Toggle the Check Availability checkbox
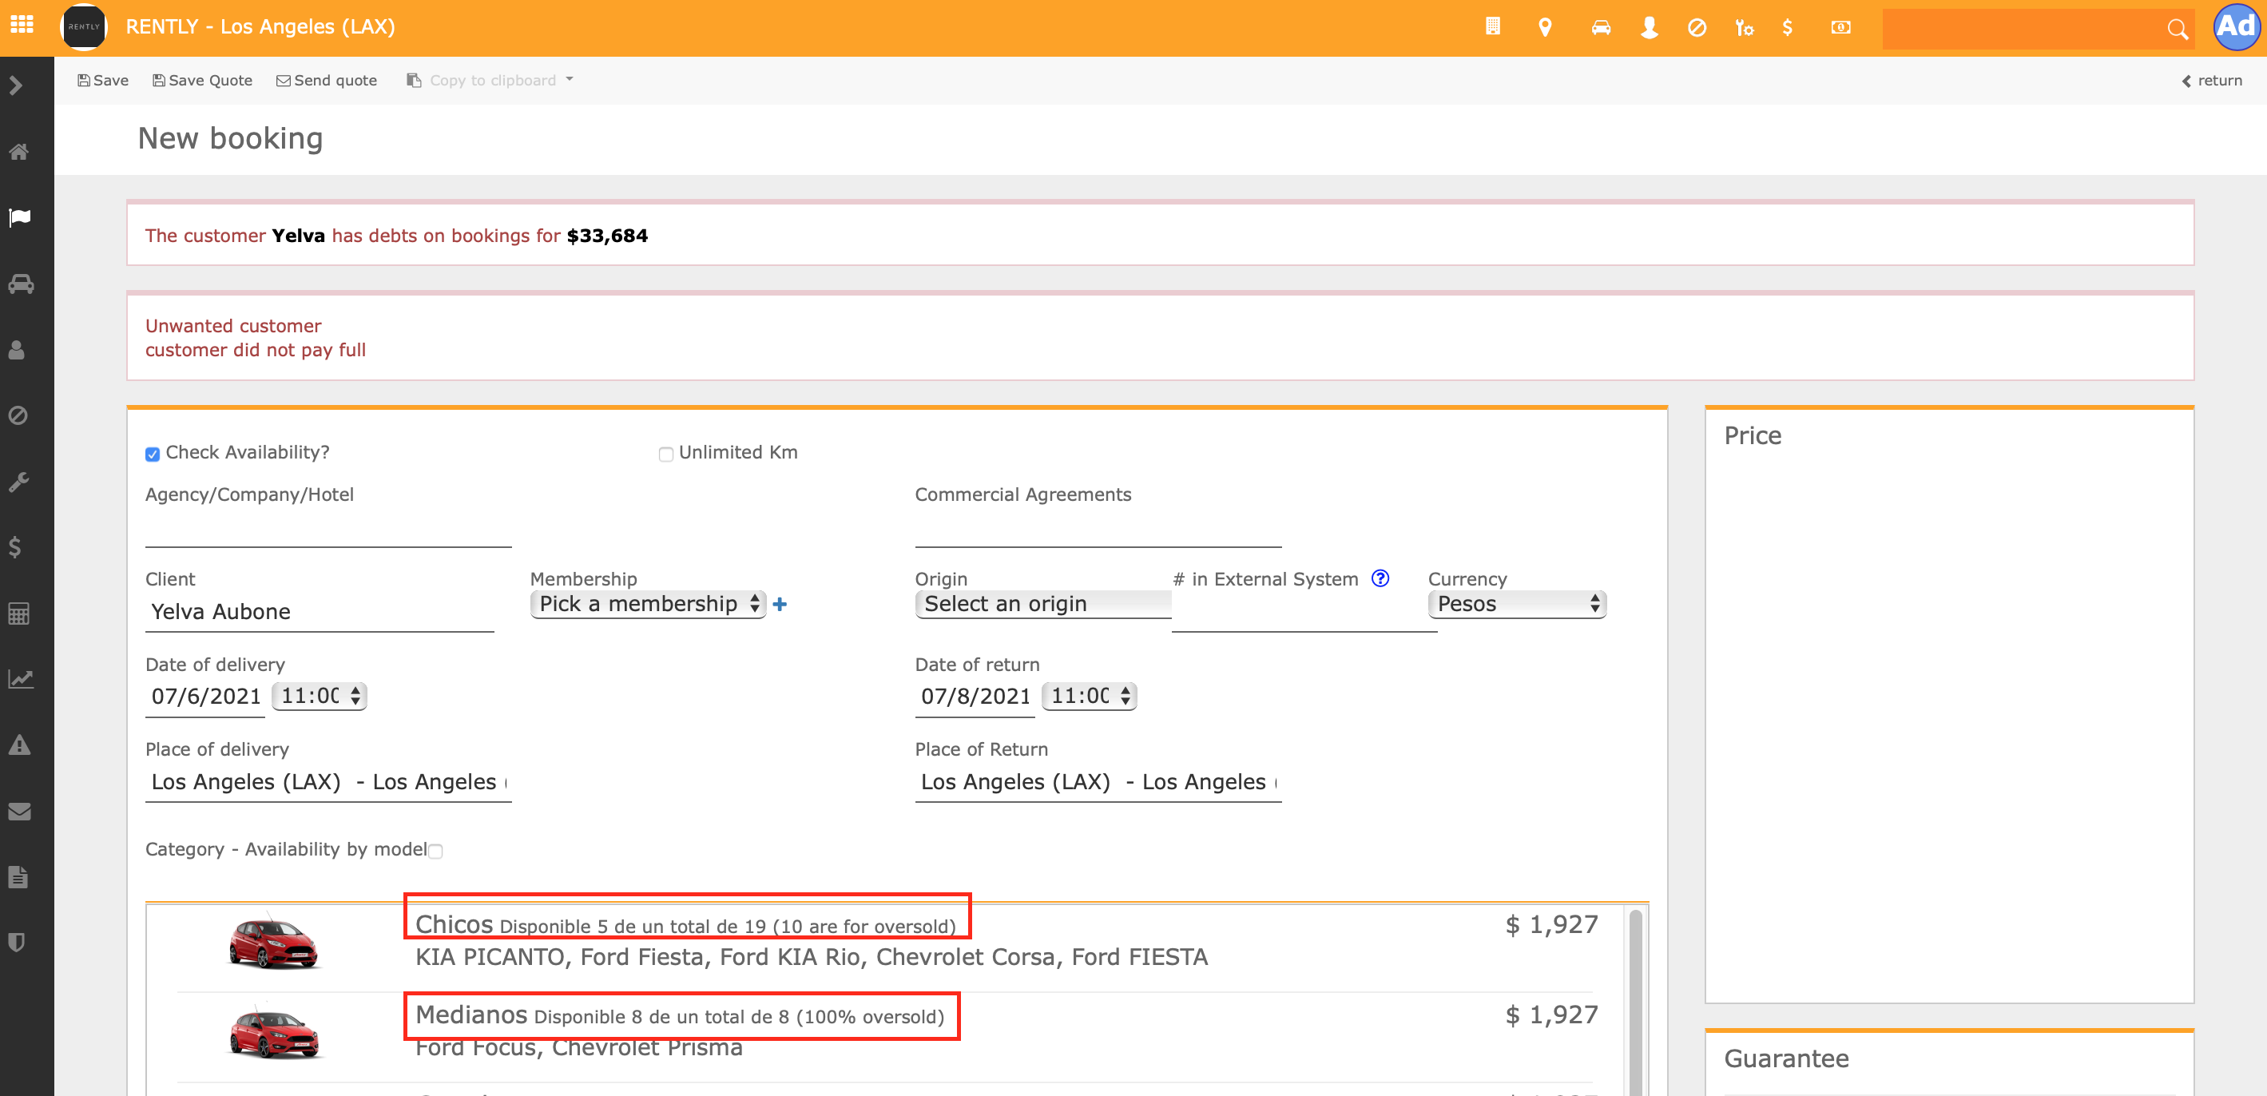 [153, 455]
